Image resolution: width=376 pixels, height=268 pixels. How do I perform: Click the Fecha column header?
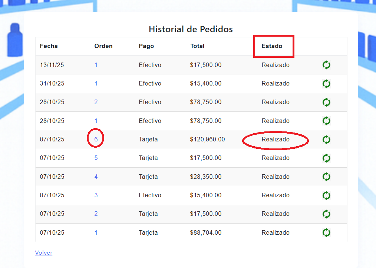click(49, 46)
